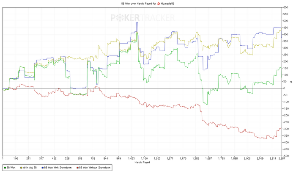296x171 pixels.
Task: Click the x-axis label 1,160
Action: coord(144,159)
